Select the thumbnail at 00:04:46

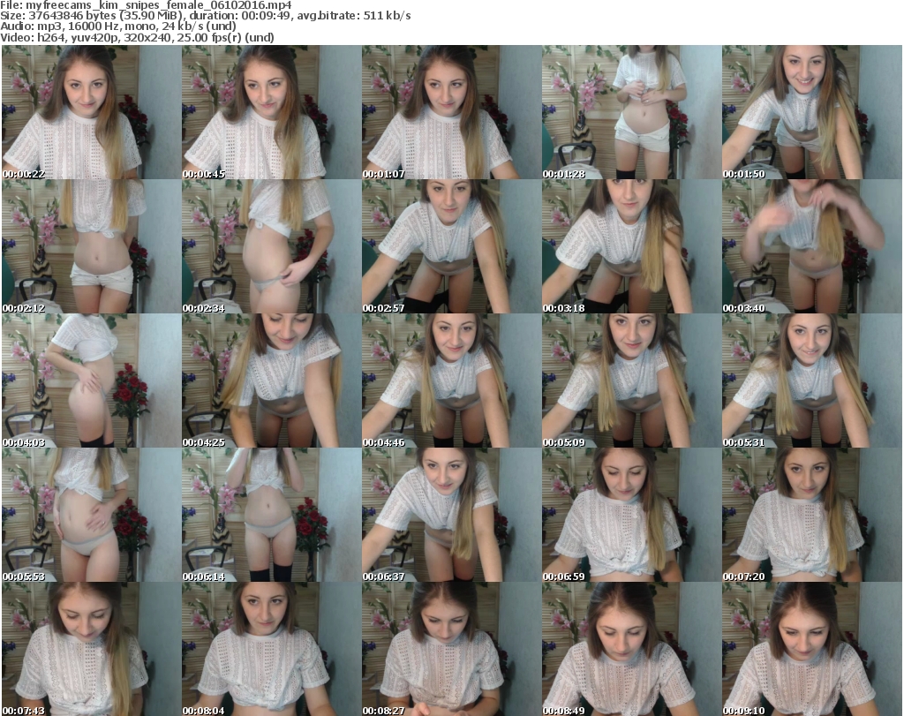pos(451,381)
